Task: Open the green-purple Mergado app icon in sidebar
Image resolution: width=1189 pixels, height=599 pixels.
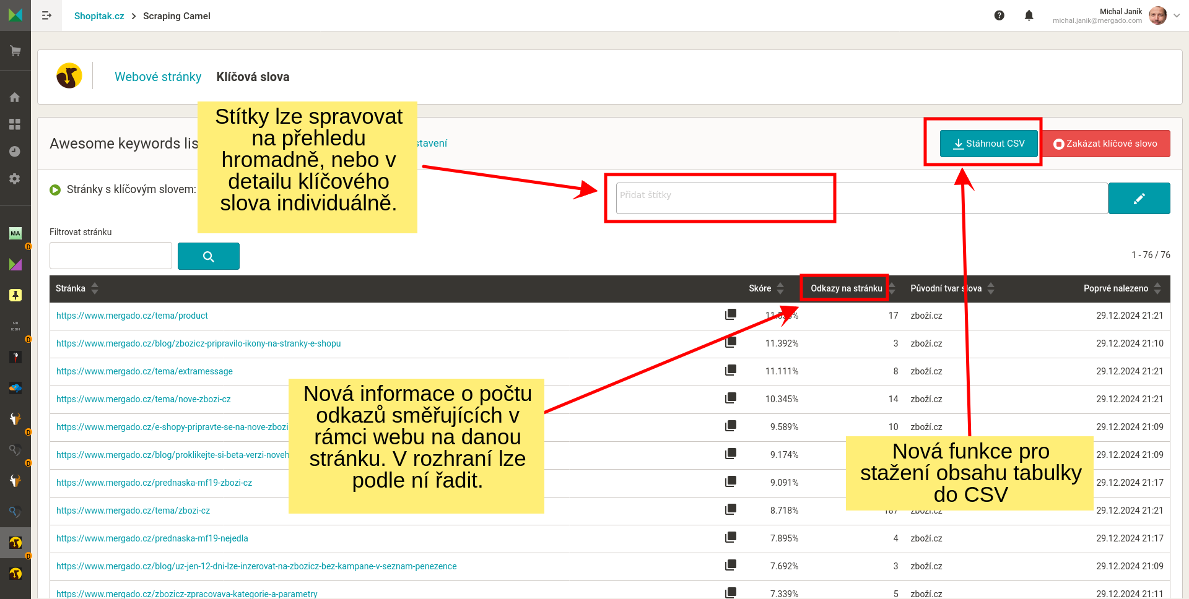Action: (x=15, y=264)
